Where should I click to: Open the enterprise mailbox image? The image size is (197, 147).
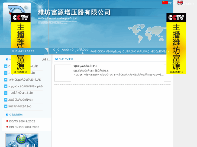(22, 140)
